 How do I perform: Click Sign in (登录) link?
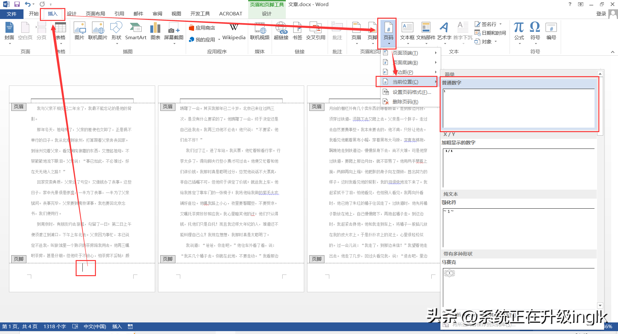tap(601, 14)
